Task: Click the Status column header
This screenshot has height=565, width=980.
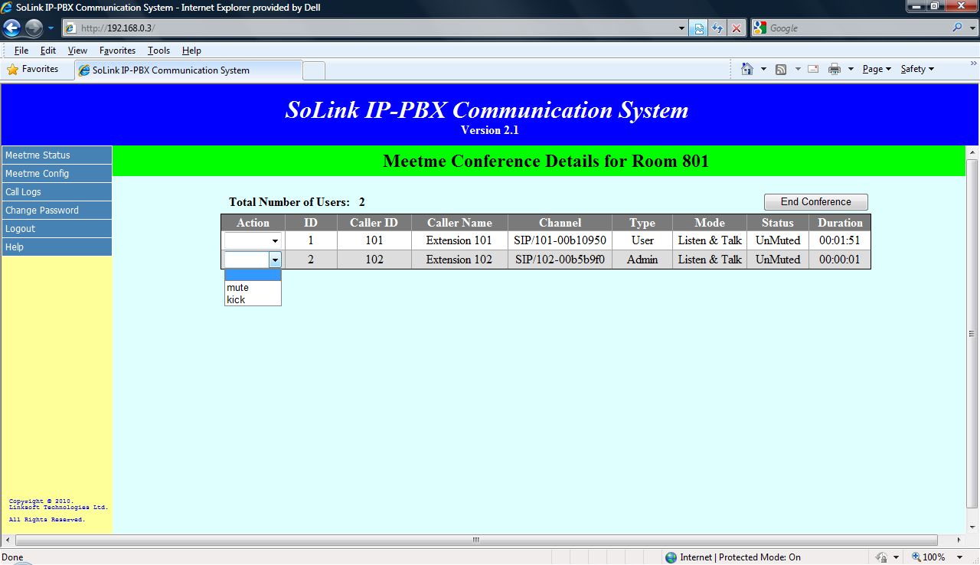Action: 778,223
